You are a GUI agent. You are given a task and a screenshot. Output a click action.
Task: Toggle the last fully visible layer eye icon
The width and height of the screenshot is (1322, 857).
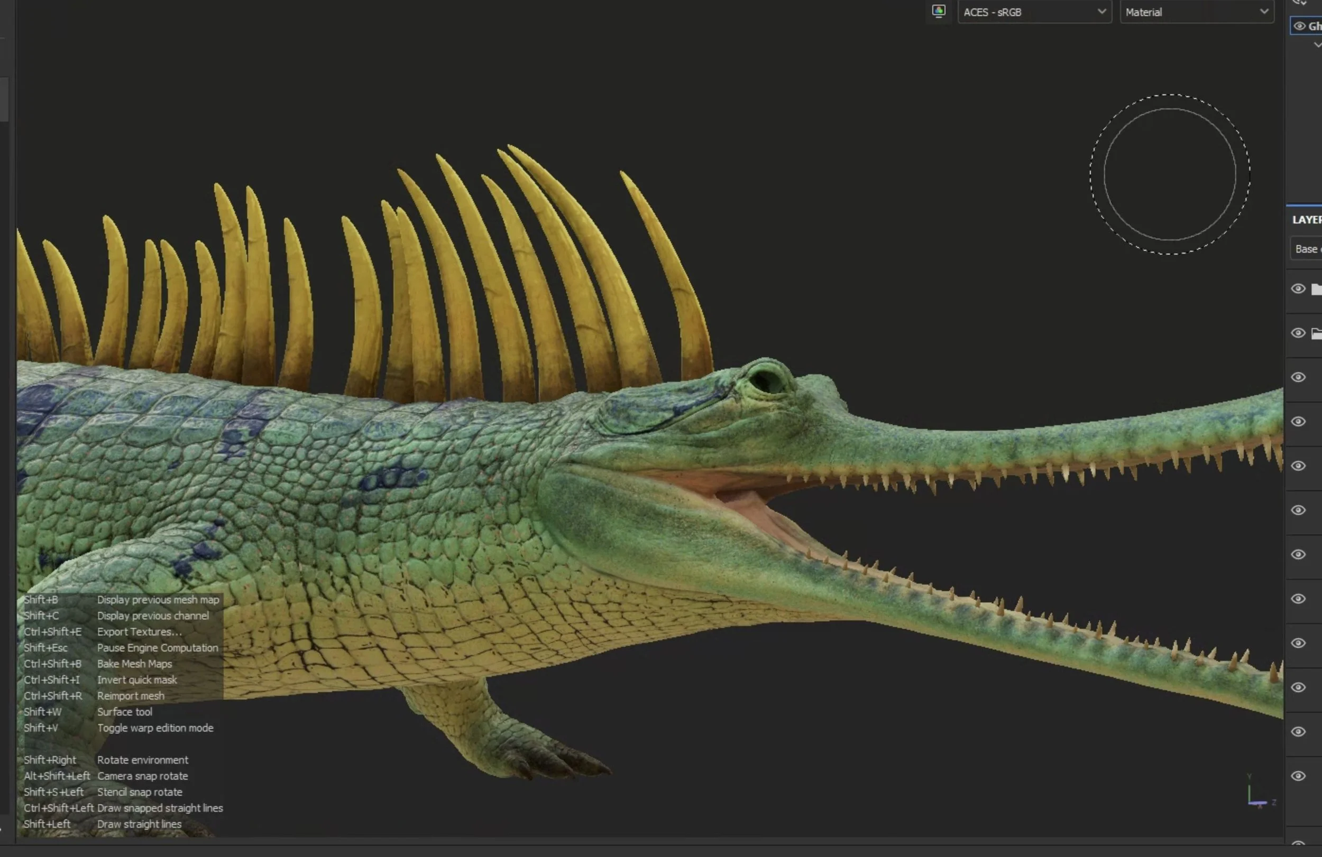[1298, 776]
